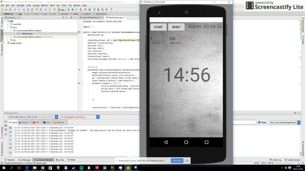Click the Copy toolbar icon
The width and height of the screenshot is (305, 171).
coord(28,9)
